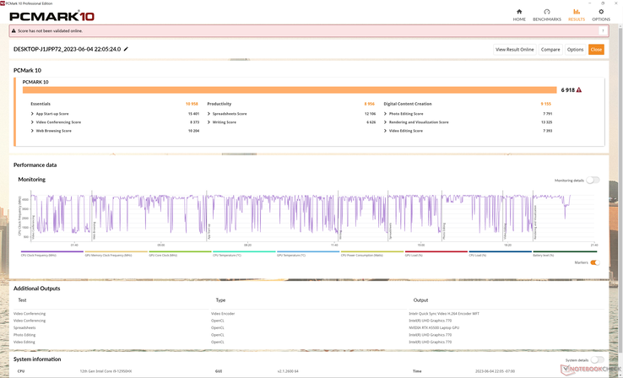Switch on the System details toggle
Screen dimensions: 623x378
tap(598, 360)
